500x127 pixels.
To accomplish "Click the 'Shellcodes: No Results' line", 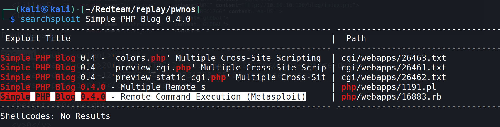I will (55, 116).
